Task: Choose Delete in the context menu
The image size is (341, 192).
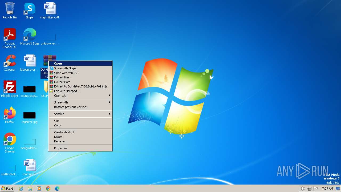Action: 80,137
